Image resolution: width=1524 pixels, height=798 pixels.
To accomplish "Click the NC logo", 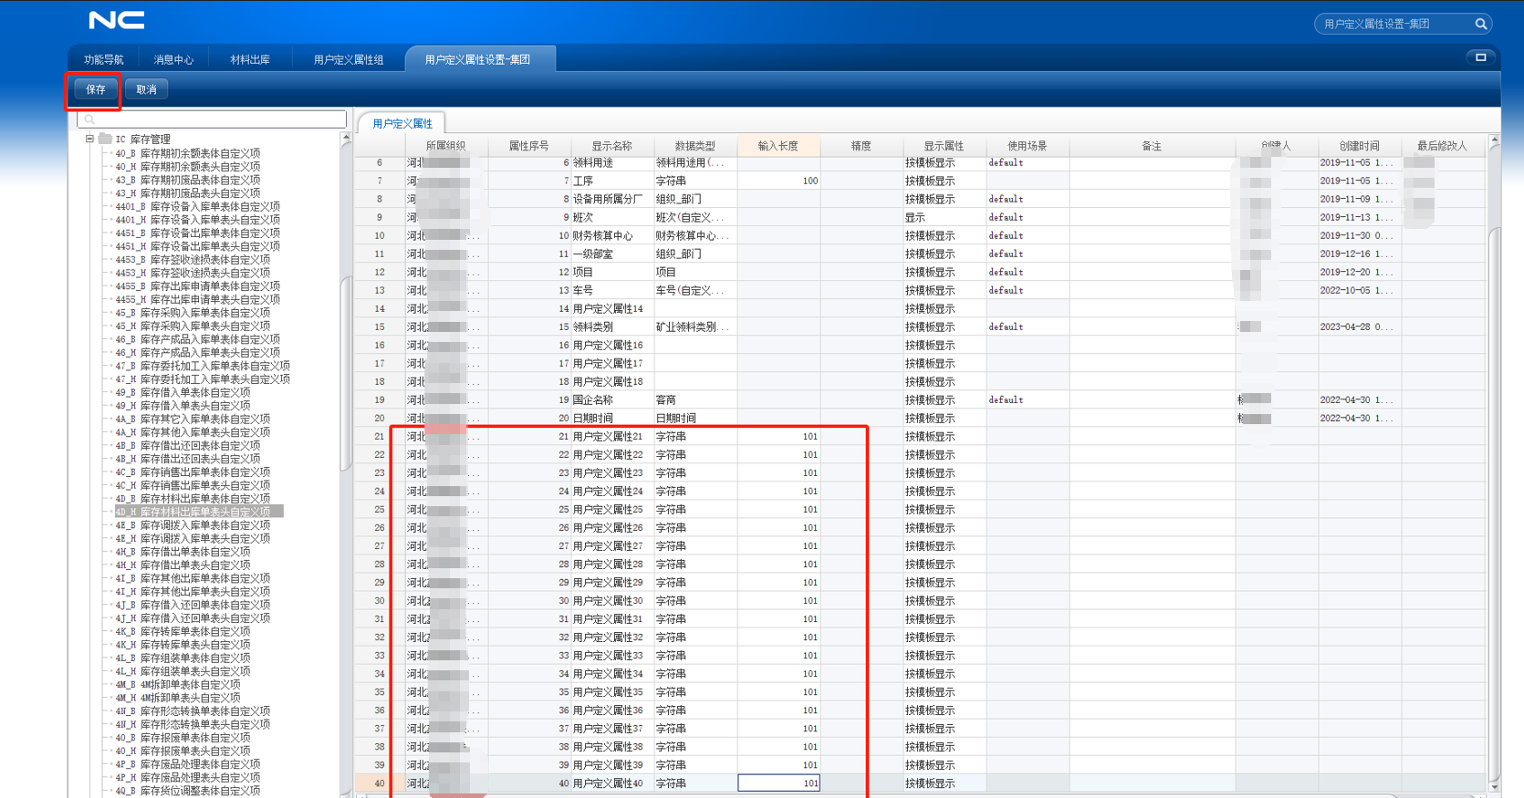I will tap(117, 20).
